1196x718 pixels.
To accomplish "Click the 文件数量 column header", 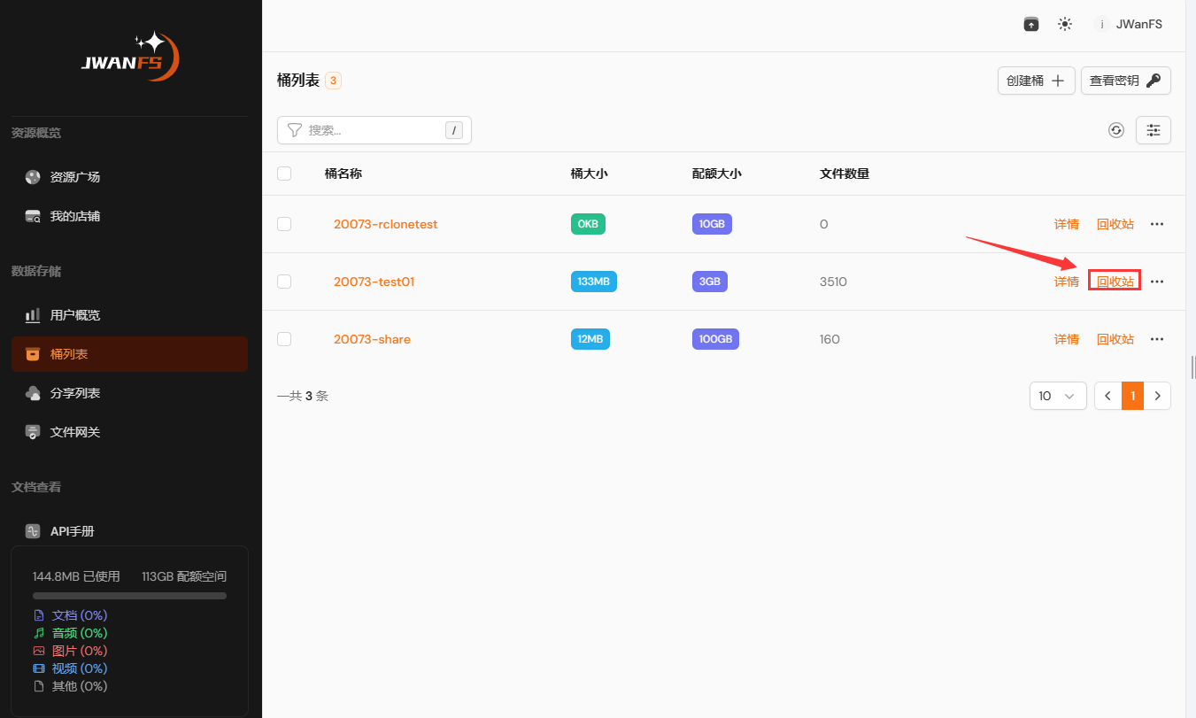I will tap(845, 174).
